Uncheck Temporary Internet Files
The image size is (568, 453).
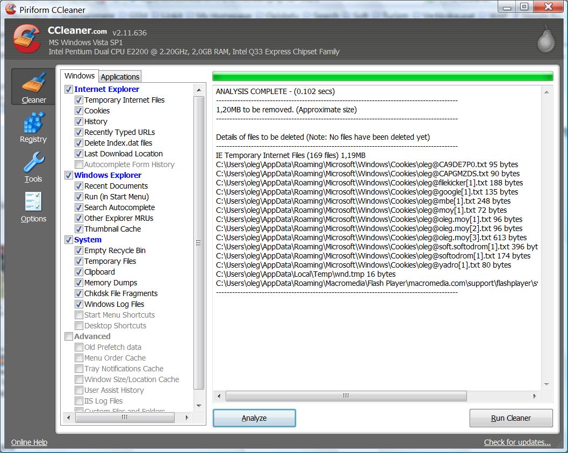coord(78,100)
